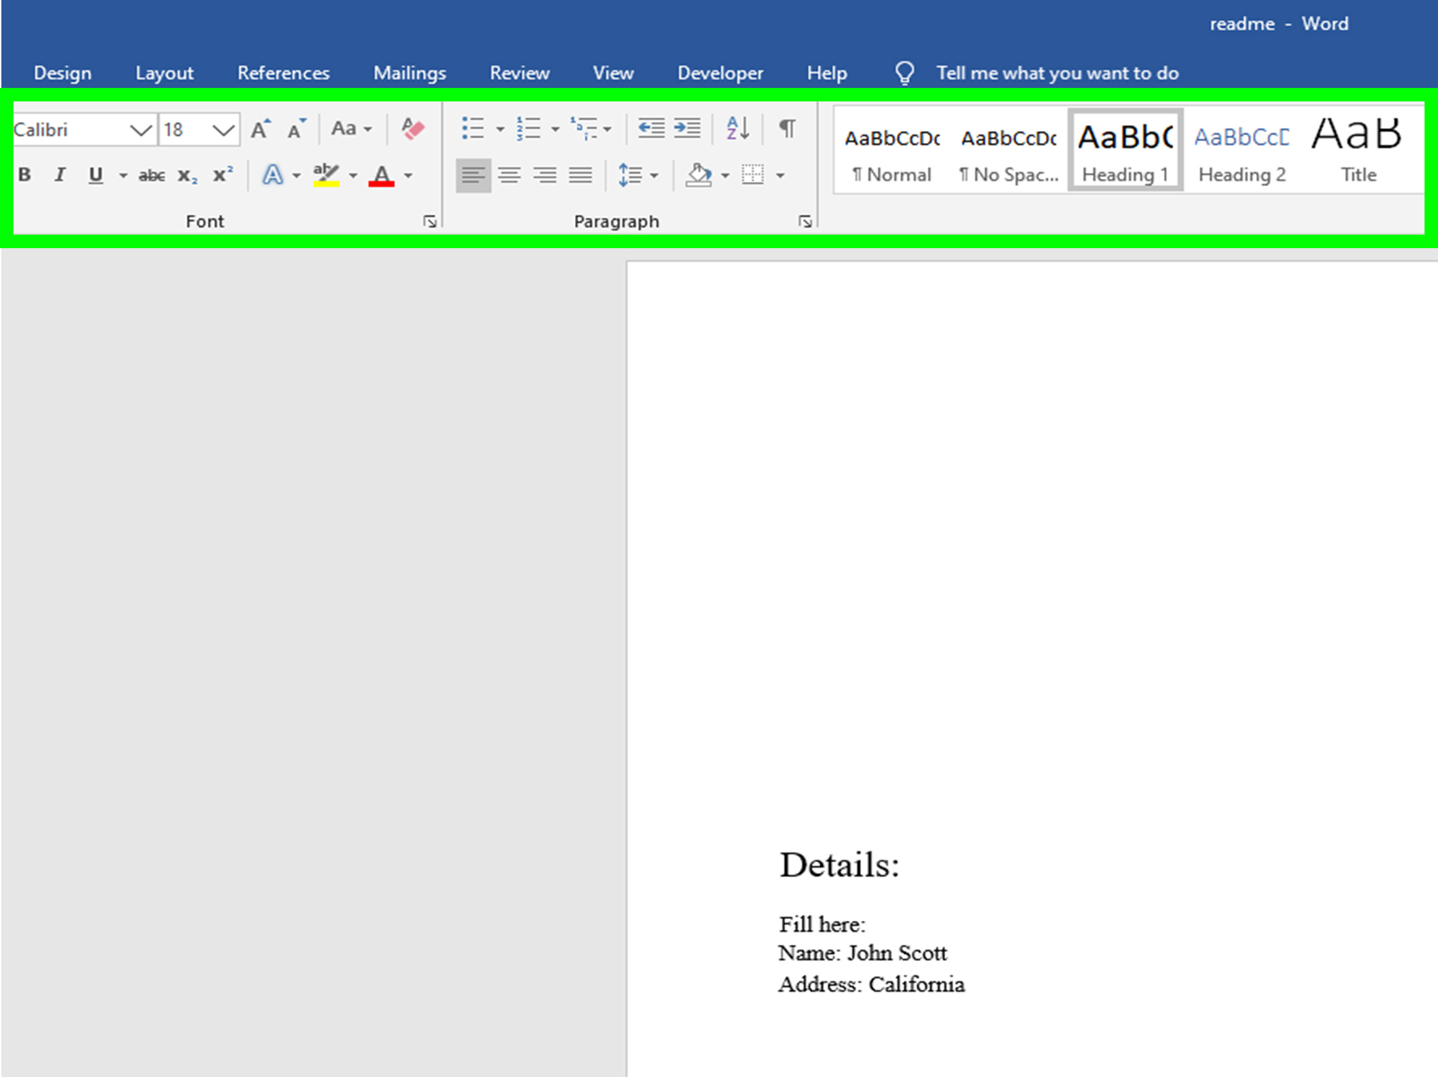Insert a bulleted list
Image resolution: width=1438 pixels, height=1077 pixels.
pyautogui.click(x=473, y=129)
